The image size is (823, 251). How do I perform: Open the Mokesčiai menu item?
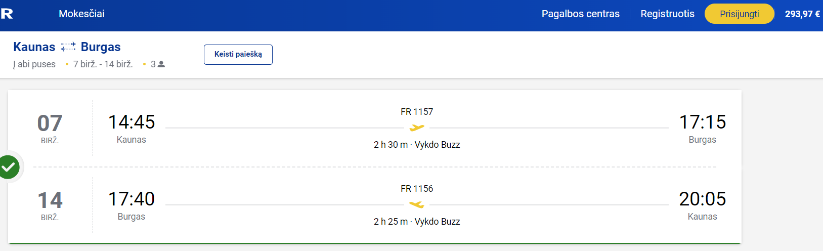click(81, 14)
